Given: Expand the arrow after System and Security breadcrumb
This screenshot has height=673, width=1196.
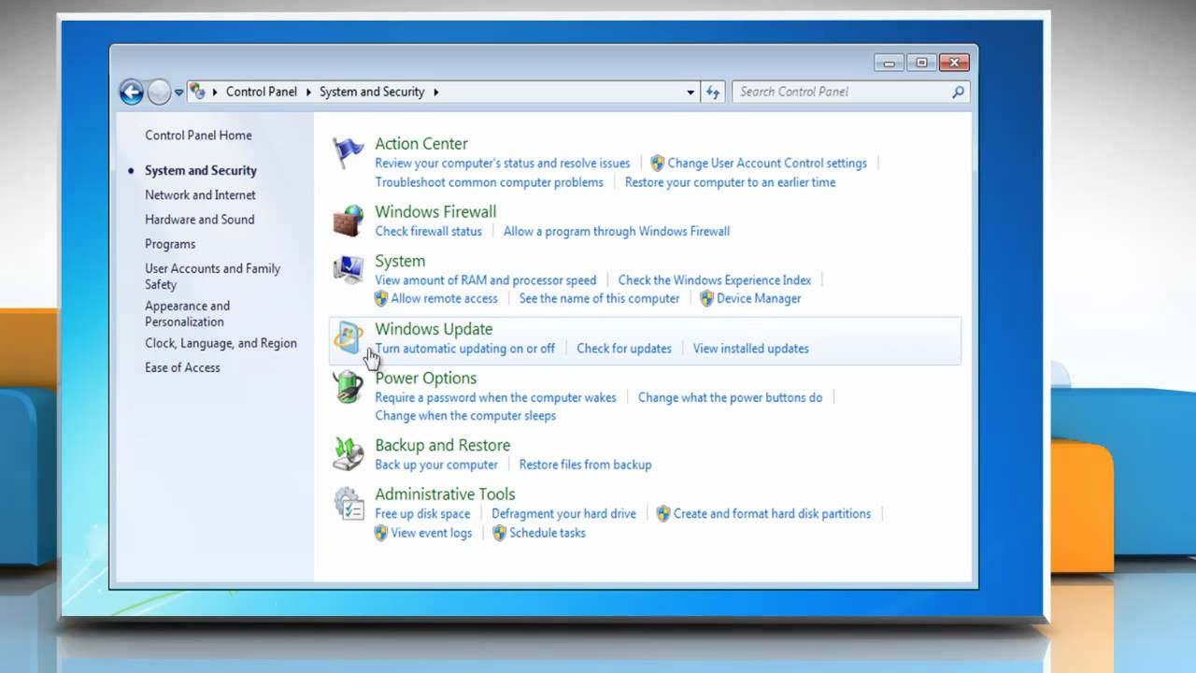Looking at the screenshot, I should pos(435,93).
